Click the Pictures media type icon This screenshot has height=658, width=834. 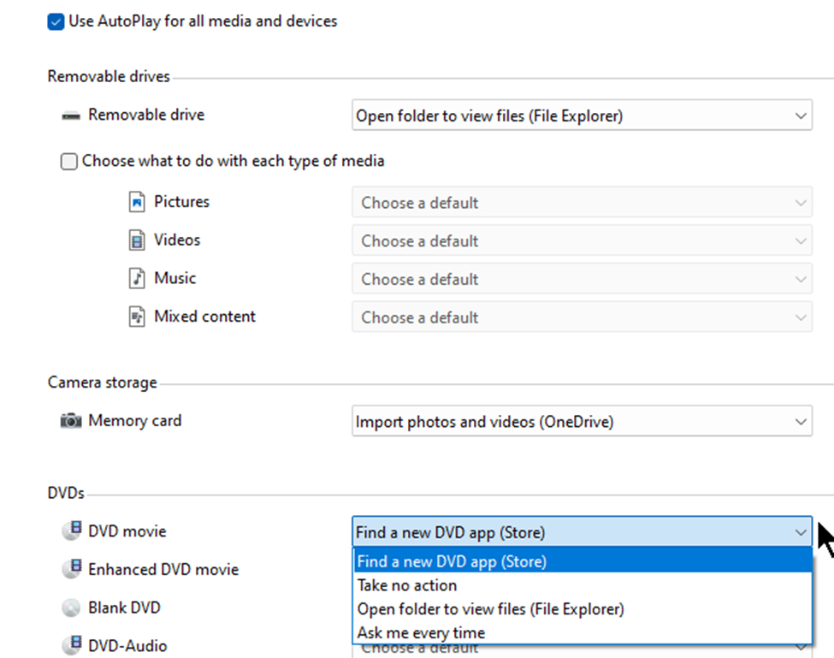click(x=137, y=202)
